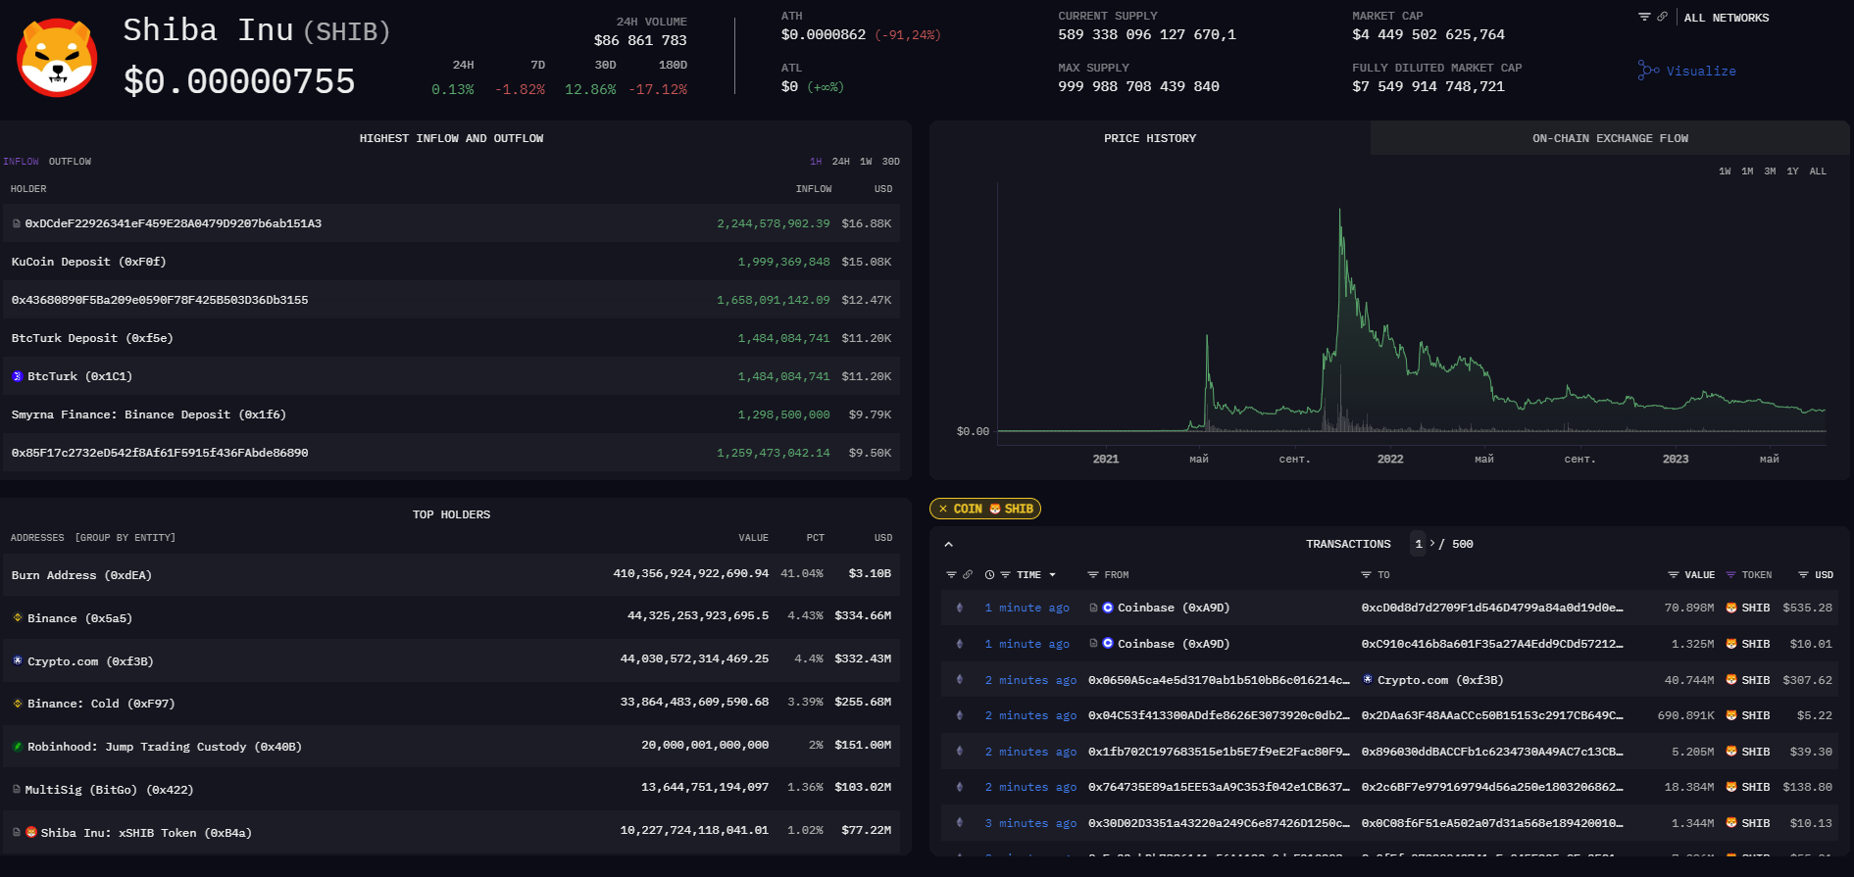Remove the COIN SHIB filter chip
Screen dimensions: 1854x877
click(943, 509)
